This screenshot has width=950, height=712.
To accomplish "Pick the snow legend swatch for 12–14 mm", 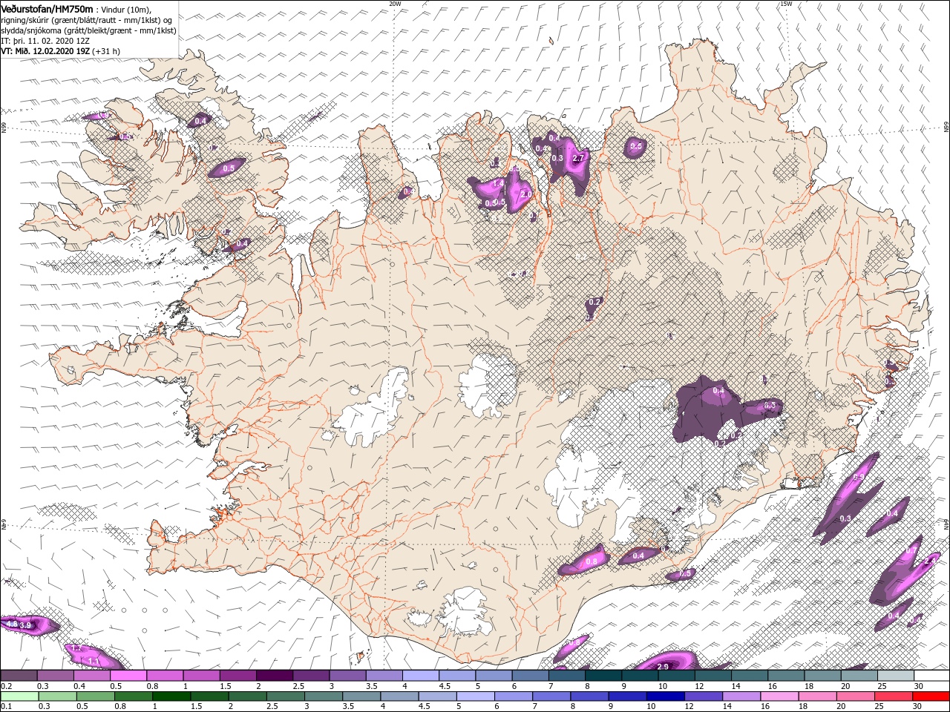I will tap(712, 676).
